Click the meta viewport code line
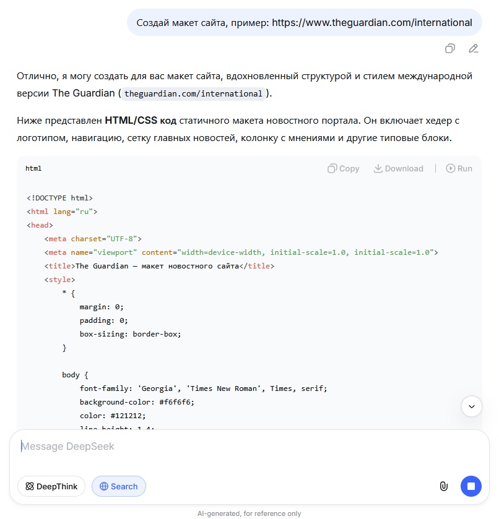This screenshot has height=519, width=499. pos(241,252)
